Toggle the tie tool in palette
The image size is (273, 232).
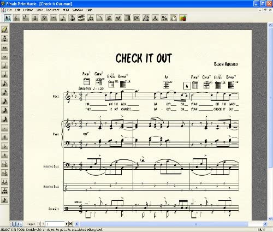[x=4, y=182]
